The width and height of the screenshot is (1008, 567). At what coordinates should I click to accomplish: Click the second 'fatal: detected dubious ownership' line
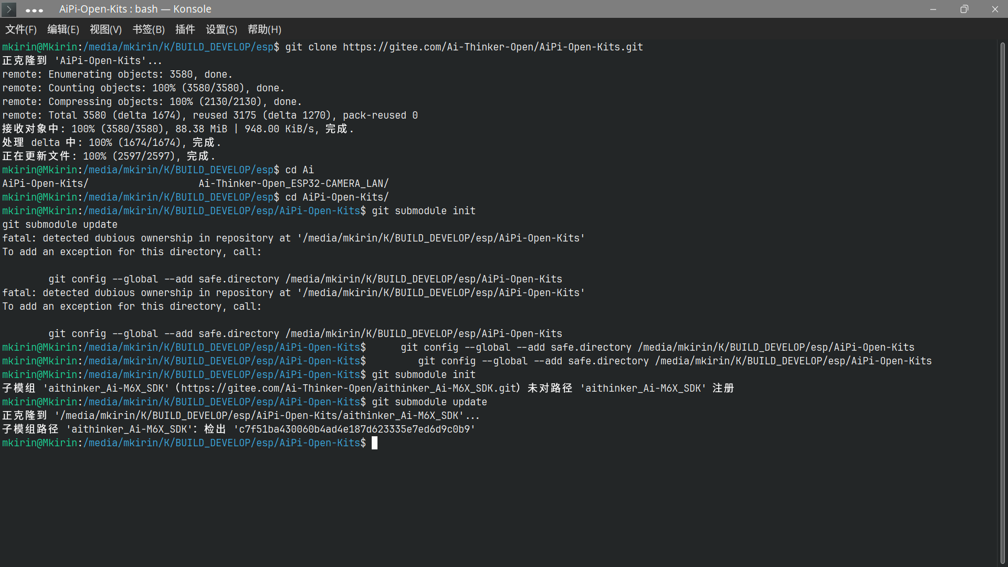pos(293,293)
